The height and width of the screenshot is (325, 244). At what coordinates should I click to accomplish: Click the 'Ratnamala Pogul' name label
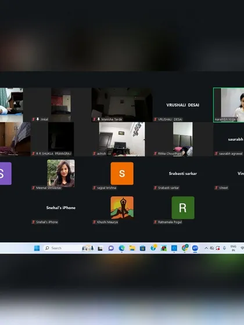tap(170, 222)
